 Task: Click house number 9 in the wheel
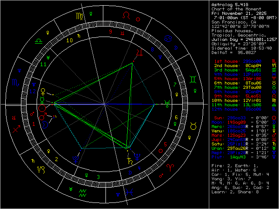pyautogui.click(x=110, y=32)
